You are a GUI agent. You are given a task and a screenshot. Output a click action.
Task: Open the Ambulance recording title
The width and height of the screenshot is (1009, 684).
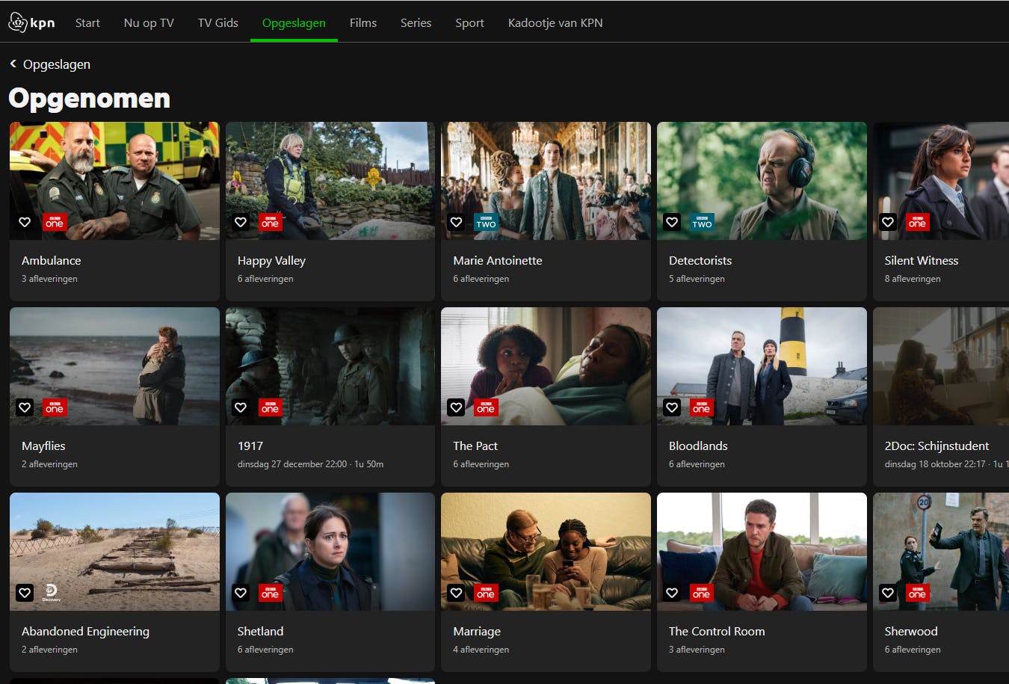52,260
